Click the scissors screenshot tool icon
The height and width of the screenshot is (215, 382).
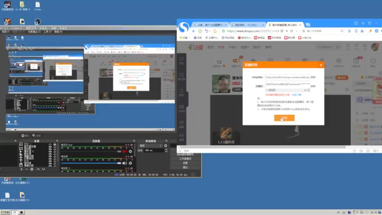tap(362, 31)
